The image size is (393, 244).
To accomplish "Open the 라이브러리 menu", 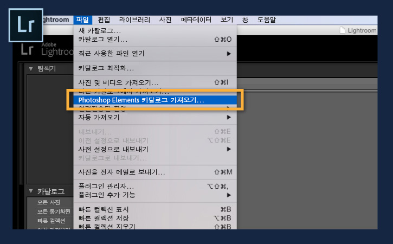I will pos(134,20).
